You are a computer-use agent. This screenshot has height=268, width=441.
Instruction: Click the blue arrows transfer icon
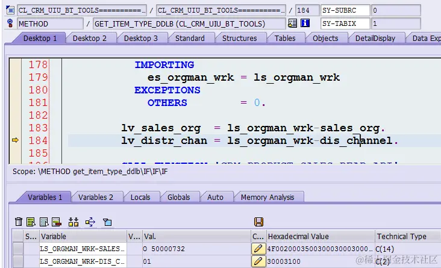(x=90, y=222)
